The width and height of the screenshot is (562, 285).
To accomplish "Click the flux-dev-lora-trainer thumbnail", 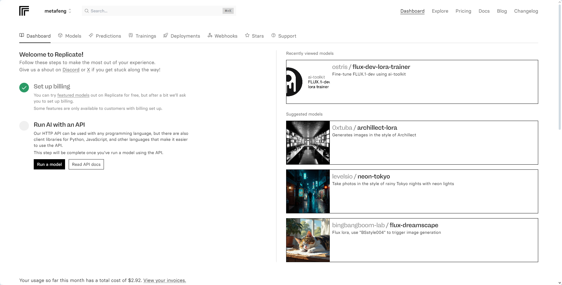I will pyautogui.click(x=308, y=82).
